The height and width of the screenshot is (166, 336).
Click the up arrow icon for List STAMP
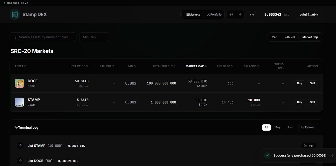[x=20, y=146]
